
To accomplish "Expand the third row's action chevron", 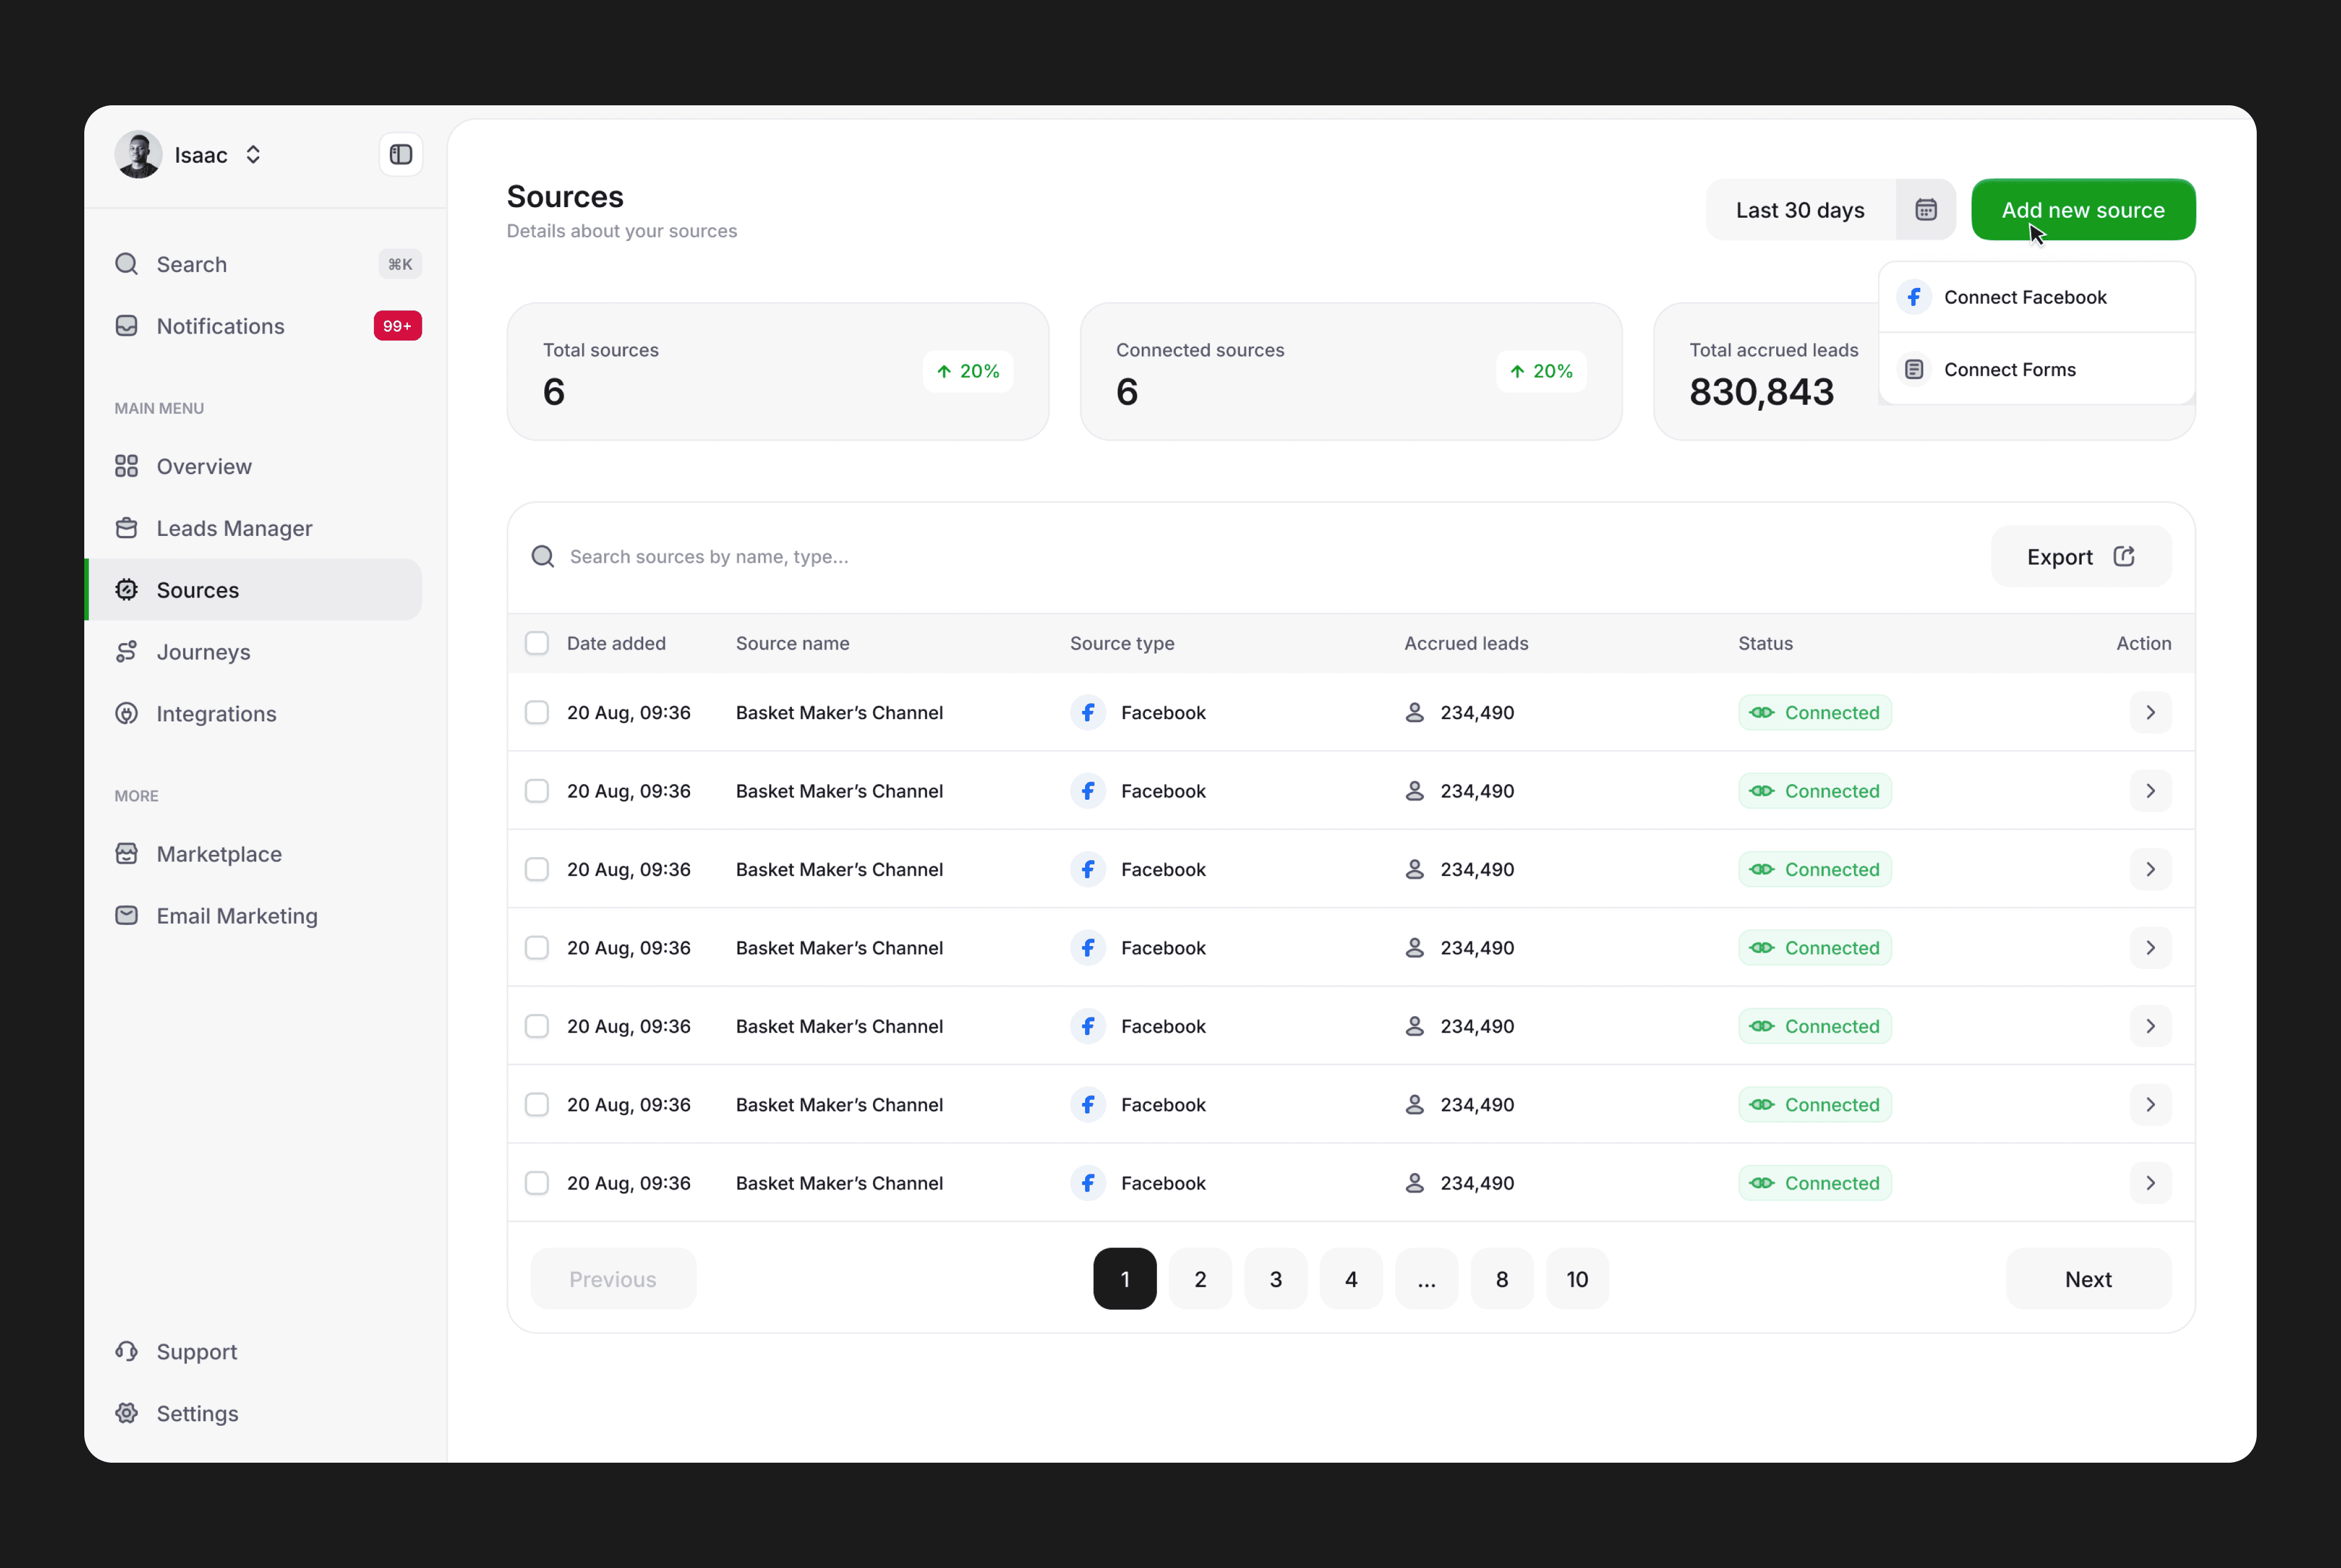I will point(2151,870).
